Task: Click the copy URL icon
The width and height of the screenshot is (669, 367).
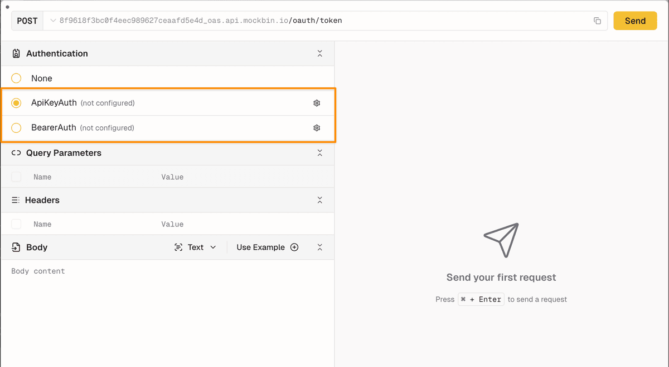Action: coord(597,21)
